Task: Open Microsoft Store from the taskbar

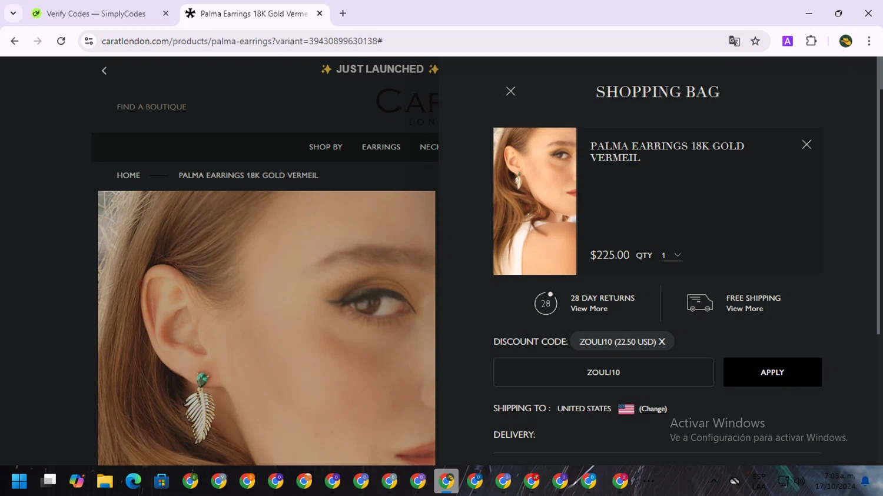Action: [x=161, y=481]
